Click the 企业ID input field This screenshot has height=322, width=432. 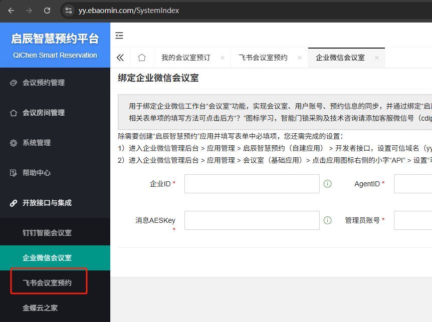[252, 184]
